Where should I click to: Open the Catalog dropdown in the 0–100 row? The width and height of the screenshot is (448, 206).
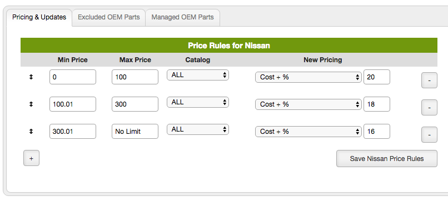click(198, 75)
